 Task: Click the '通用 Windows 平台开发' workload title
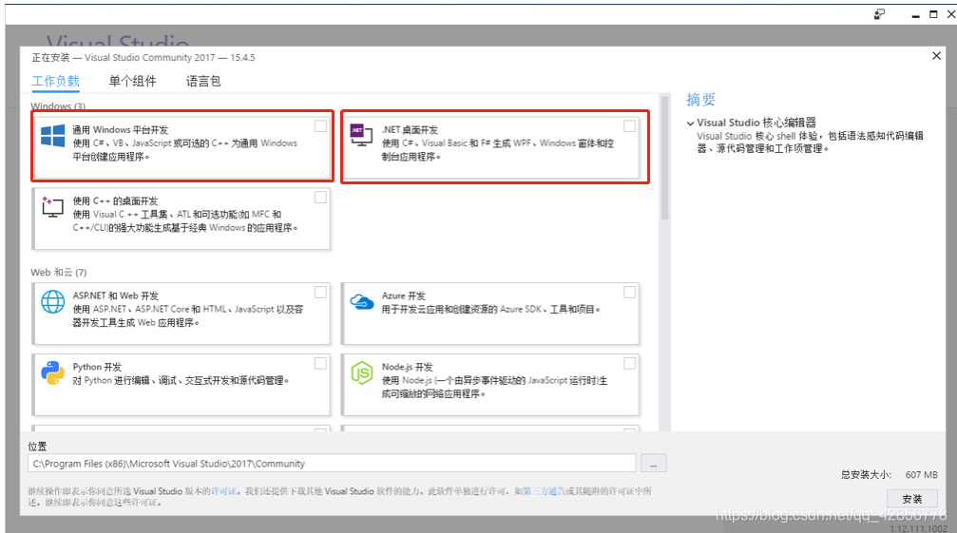[121, 130]
